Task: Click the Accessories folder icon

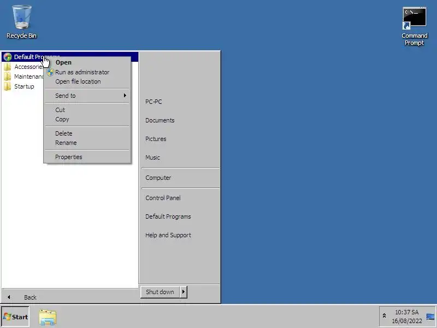Action: [x=8, y=67]
